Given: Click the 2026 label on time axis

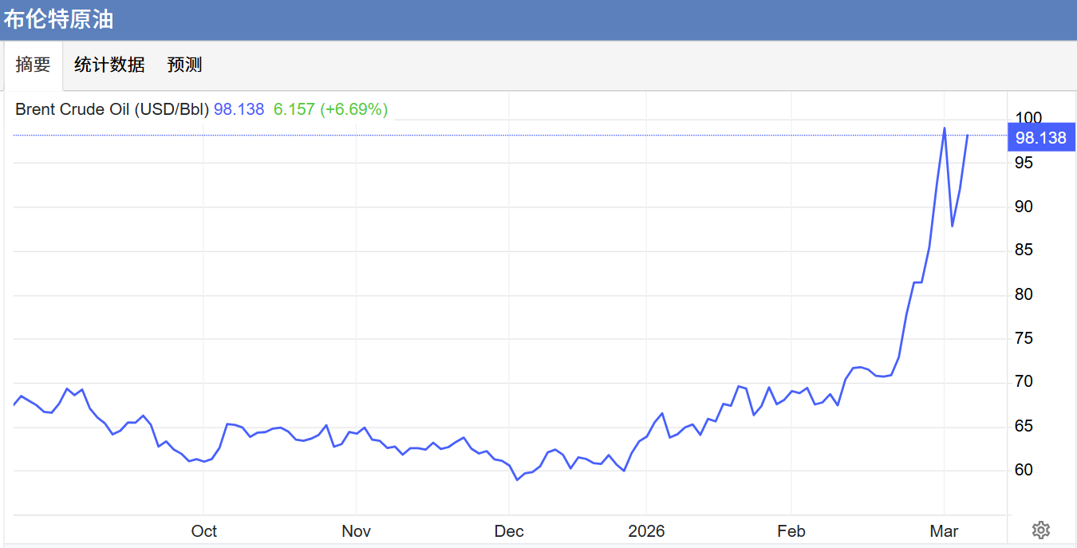Looking at the screenshot, I should [x=645, y=531].
